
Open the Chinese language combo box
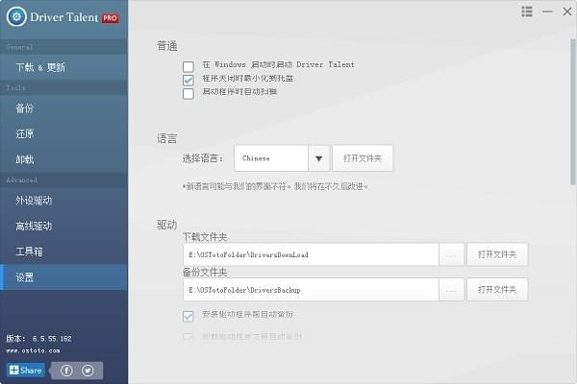point(282,158)
